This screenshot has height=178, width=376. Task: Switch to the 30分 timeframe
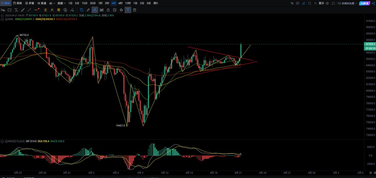pyautogui.click(x=93, y=3)
